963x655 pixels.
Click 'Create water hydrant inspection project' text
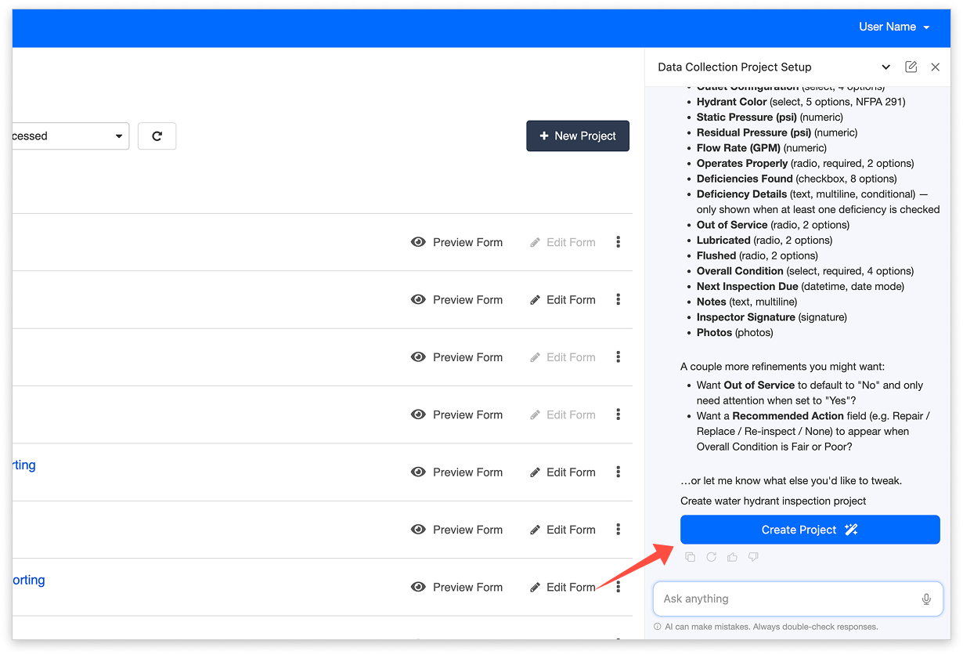[x=773, y=501]
